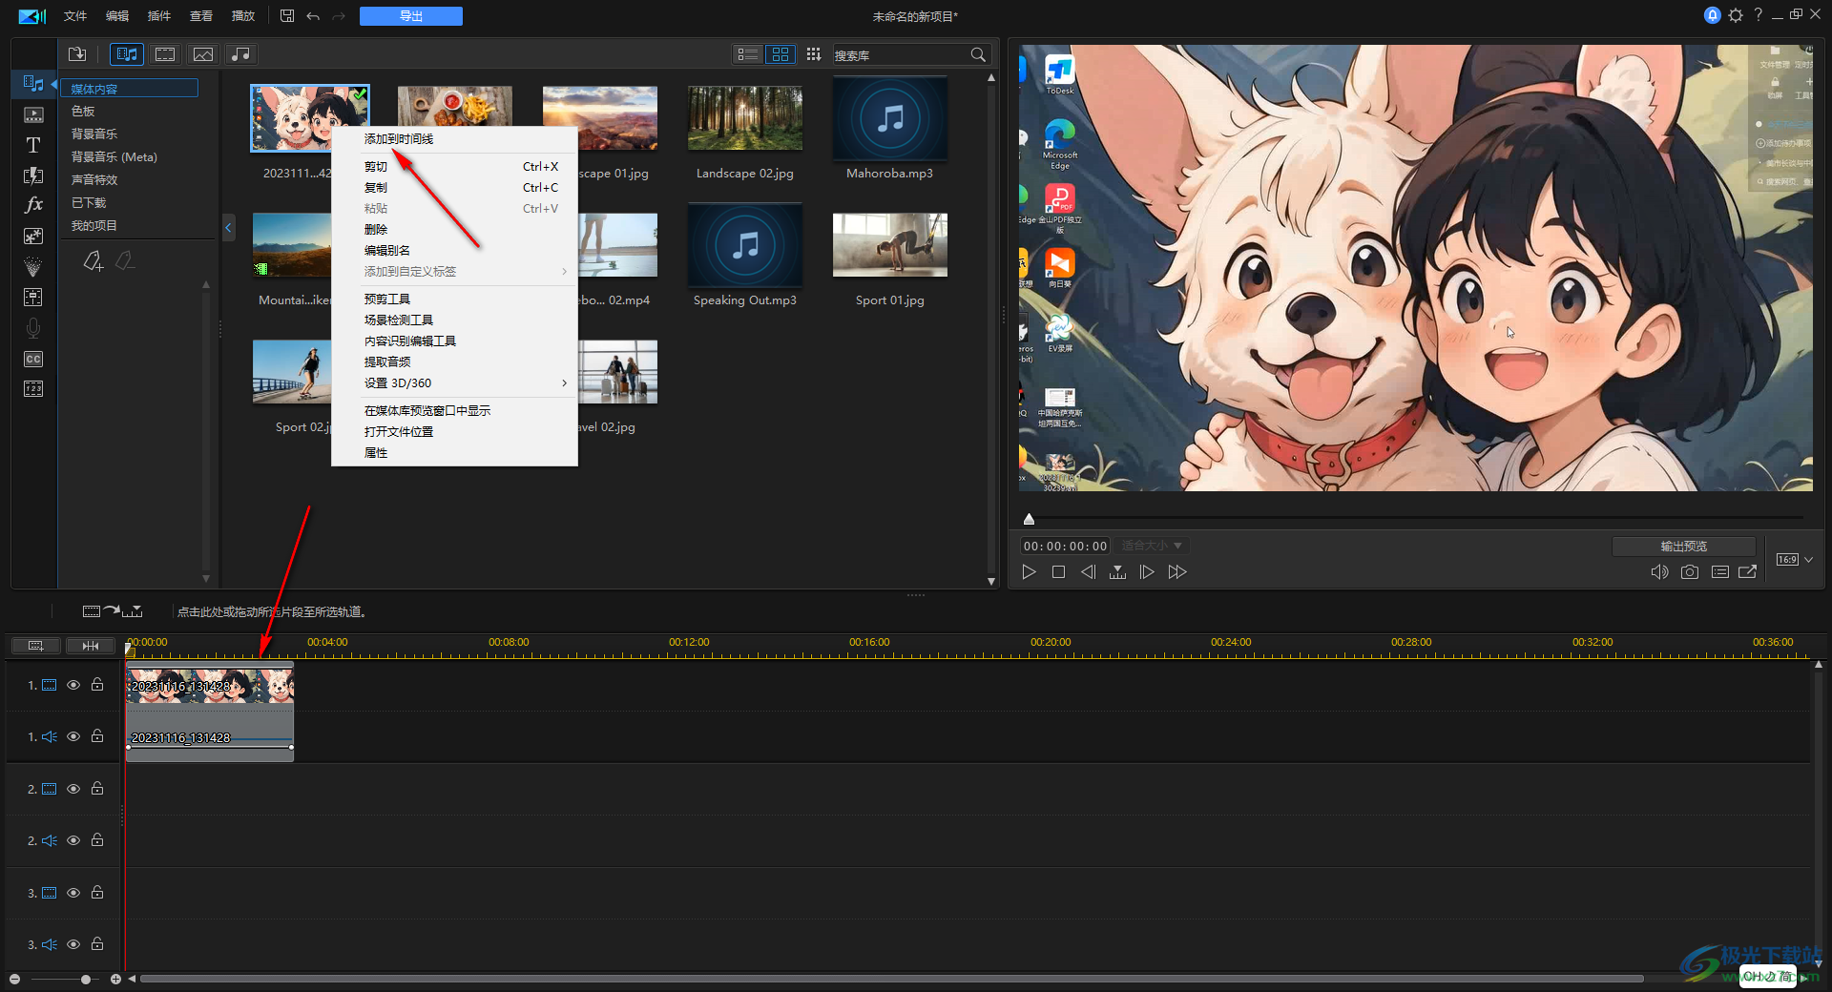
Task: Click the timeline zoom slider knob
Action: (86, 979)
